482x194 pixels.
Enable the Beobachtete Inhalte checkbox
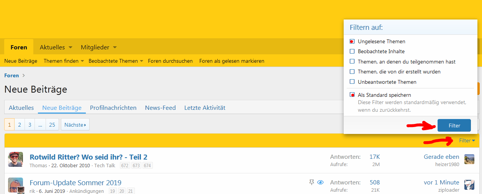pos(352,51)
